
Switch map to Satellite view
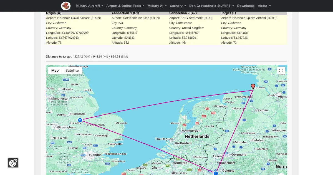coord(72,71)
